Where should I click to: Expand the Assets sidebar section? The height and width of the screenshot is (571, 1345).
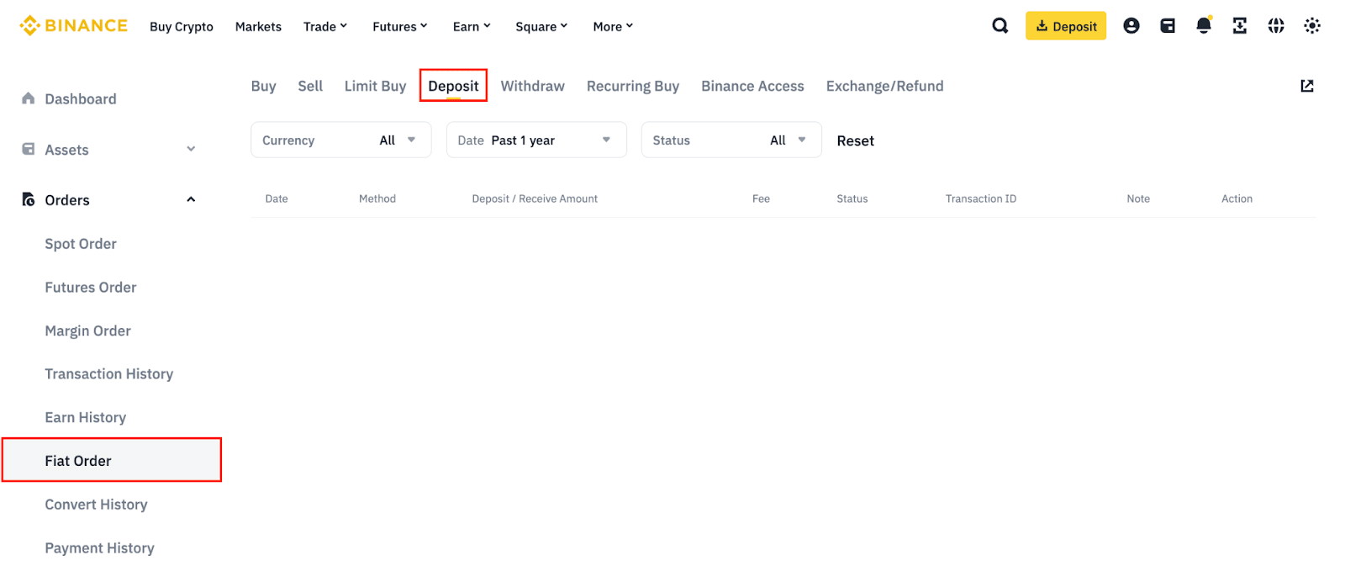tap(191, 150)
